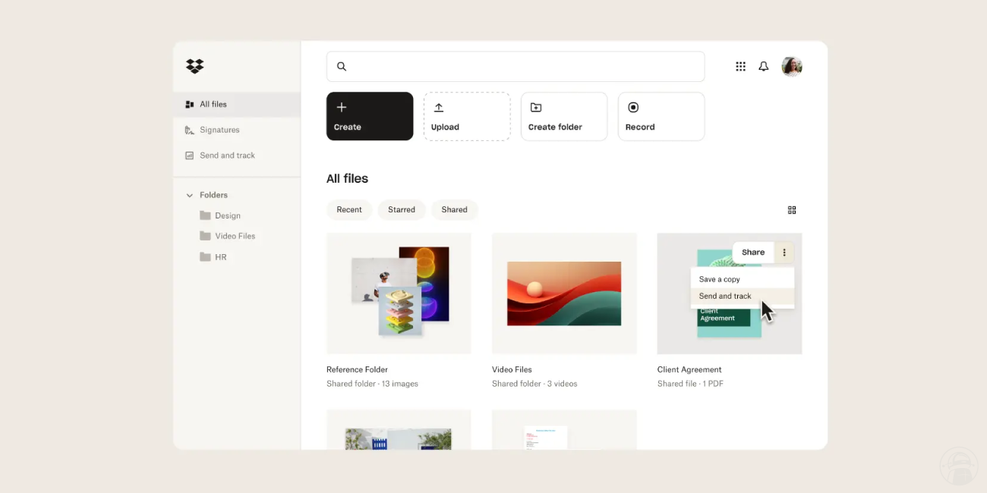Activate the Shared filter

(454, 209)
